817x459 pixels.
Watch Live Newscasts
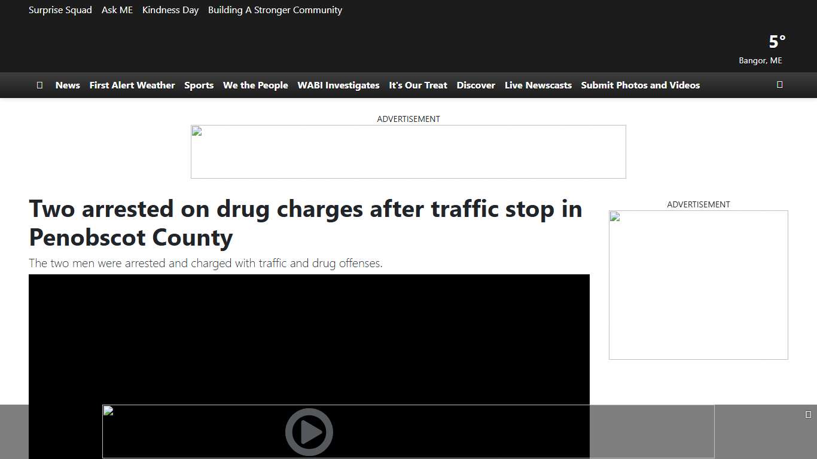[x=538, y=85]
